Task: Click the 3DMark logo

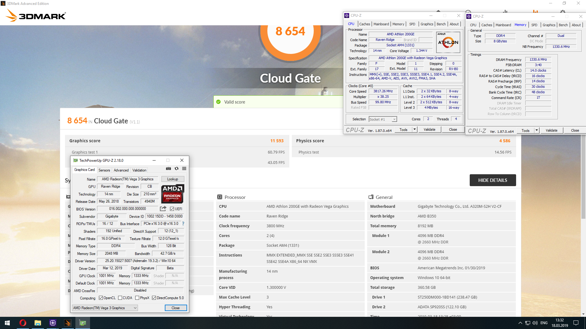Action: (36, 15)
